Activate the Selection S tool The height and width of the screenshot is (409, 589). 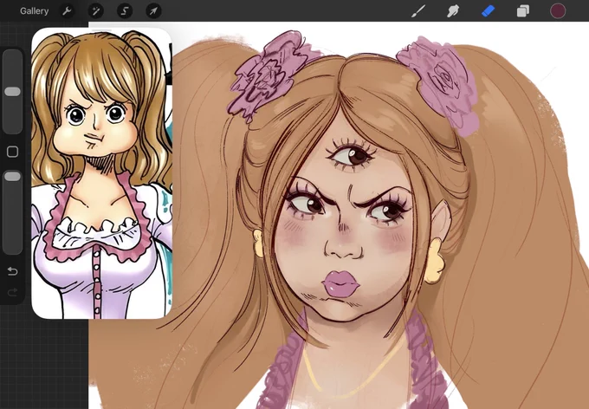tap(125, 11)
